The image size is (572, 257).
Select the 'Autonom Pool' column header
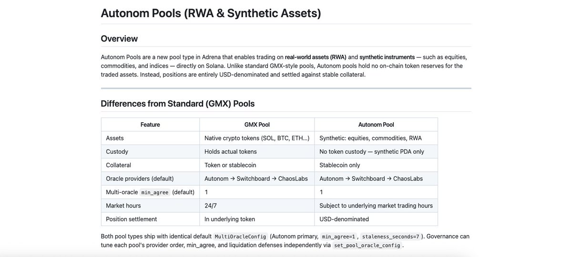point(376,125)
